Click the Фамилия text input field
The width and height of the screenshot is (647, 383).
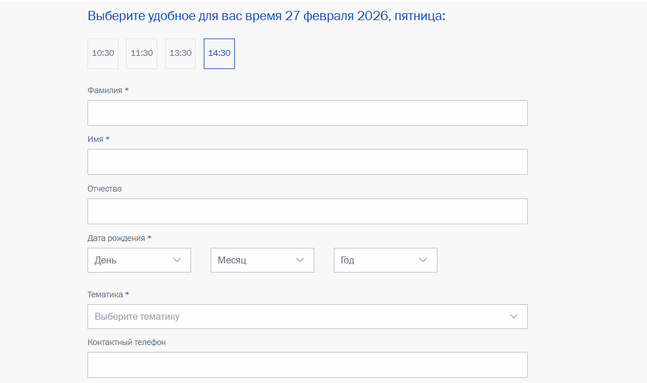coord(307,113)
